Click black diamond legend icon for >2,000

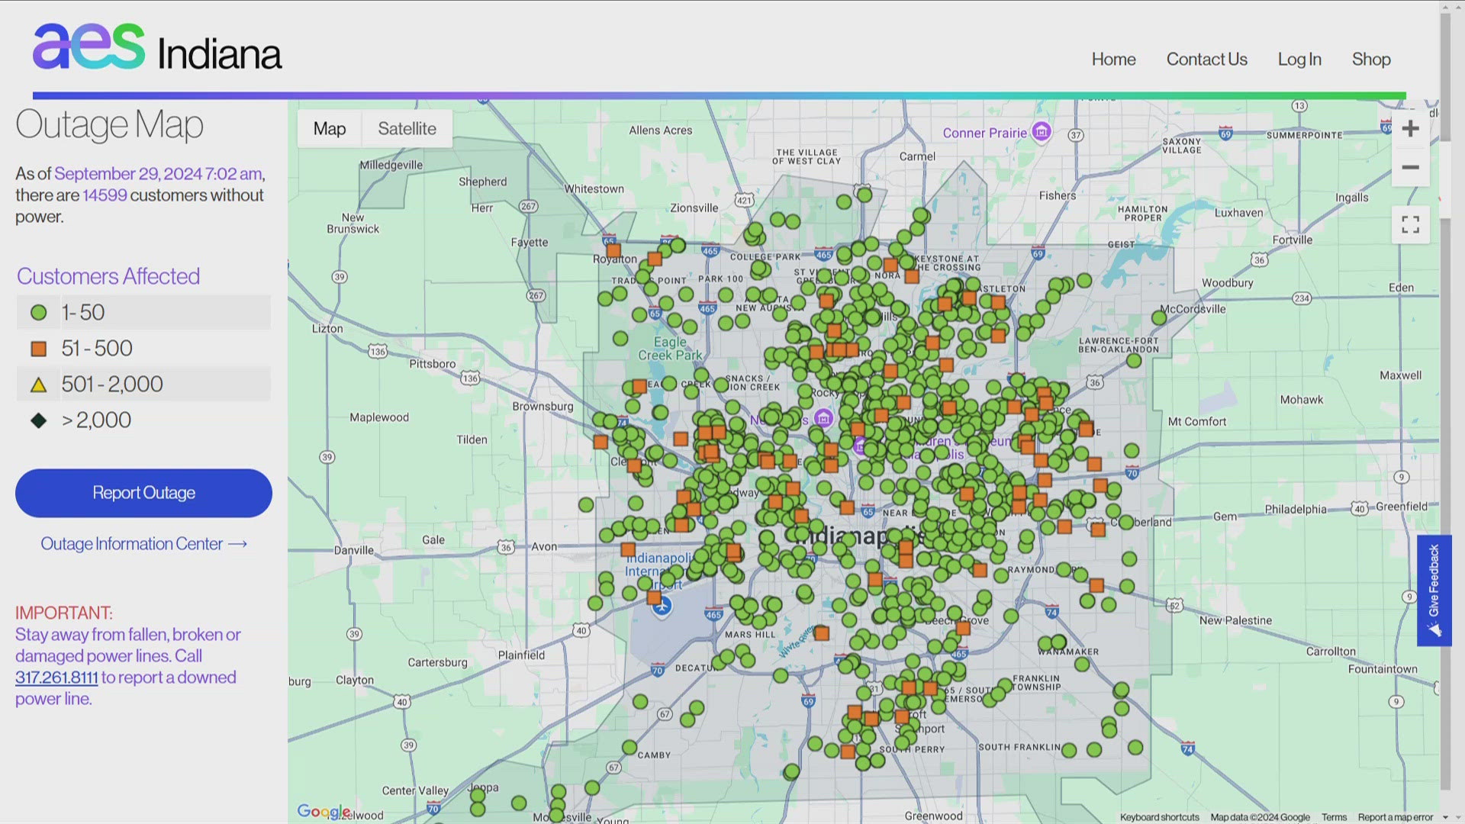point(38,420)
